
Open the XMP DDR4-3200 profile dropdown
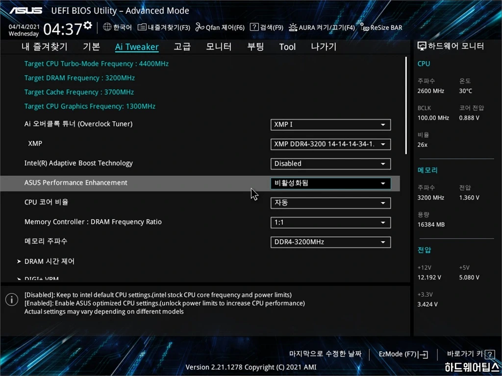(x=330, y=144)
